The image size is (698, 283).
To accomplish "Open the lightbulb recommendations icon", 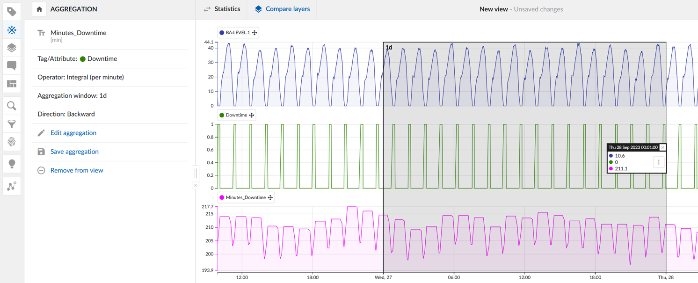I will 12,164.
